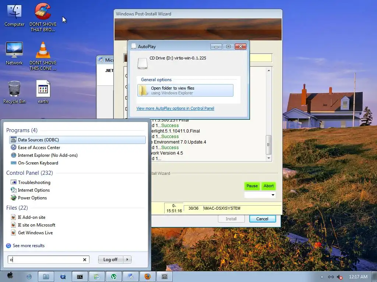The image size is (377, 282).
Task: Click the uTorrent taskbar icon
Action: click(x=113, y=276)
